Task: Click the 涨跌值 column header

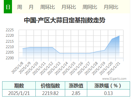Action: tap(76, 85)
